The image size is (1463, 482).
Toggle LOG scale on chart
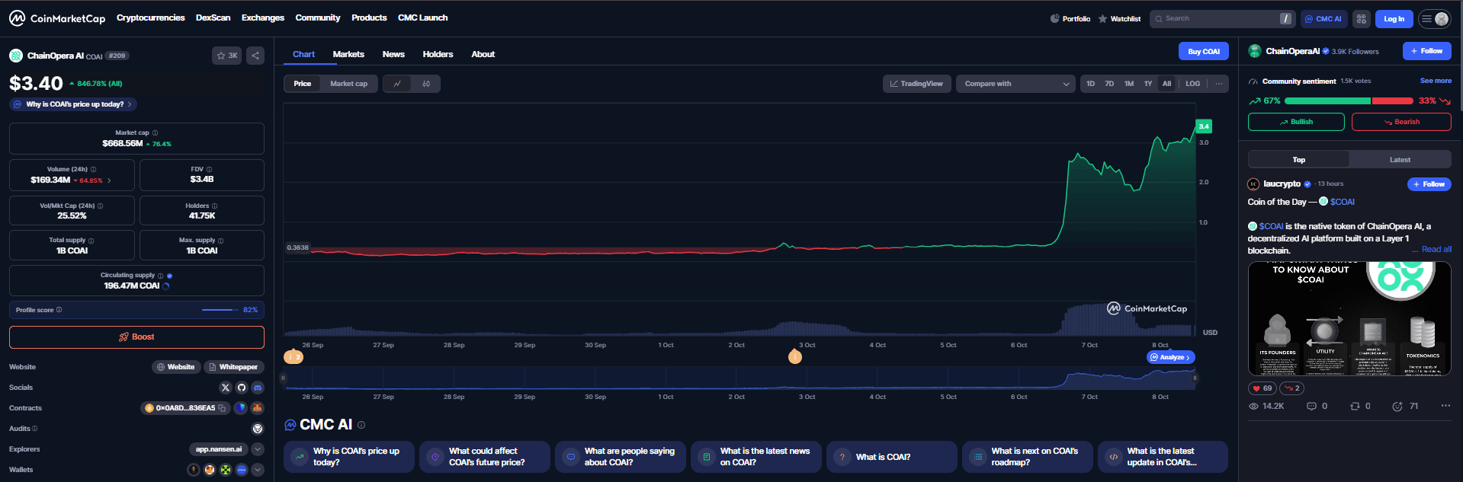pyautogui.click(x=1192, y=84)
